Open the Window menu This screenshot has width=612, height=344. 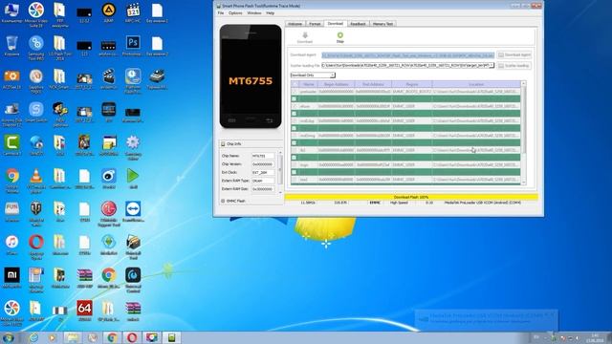pyautogui.click(x=254, y=12)
